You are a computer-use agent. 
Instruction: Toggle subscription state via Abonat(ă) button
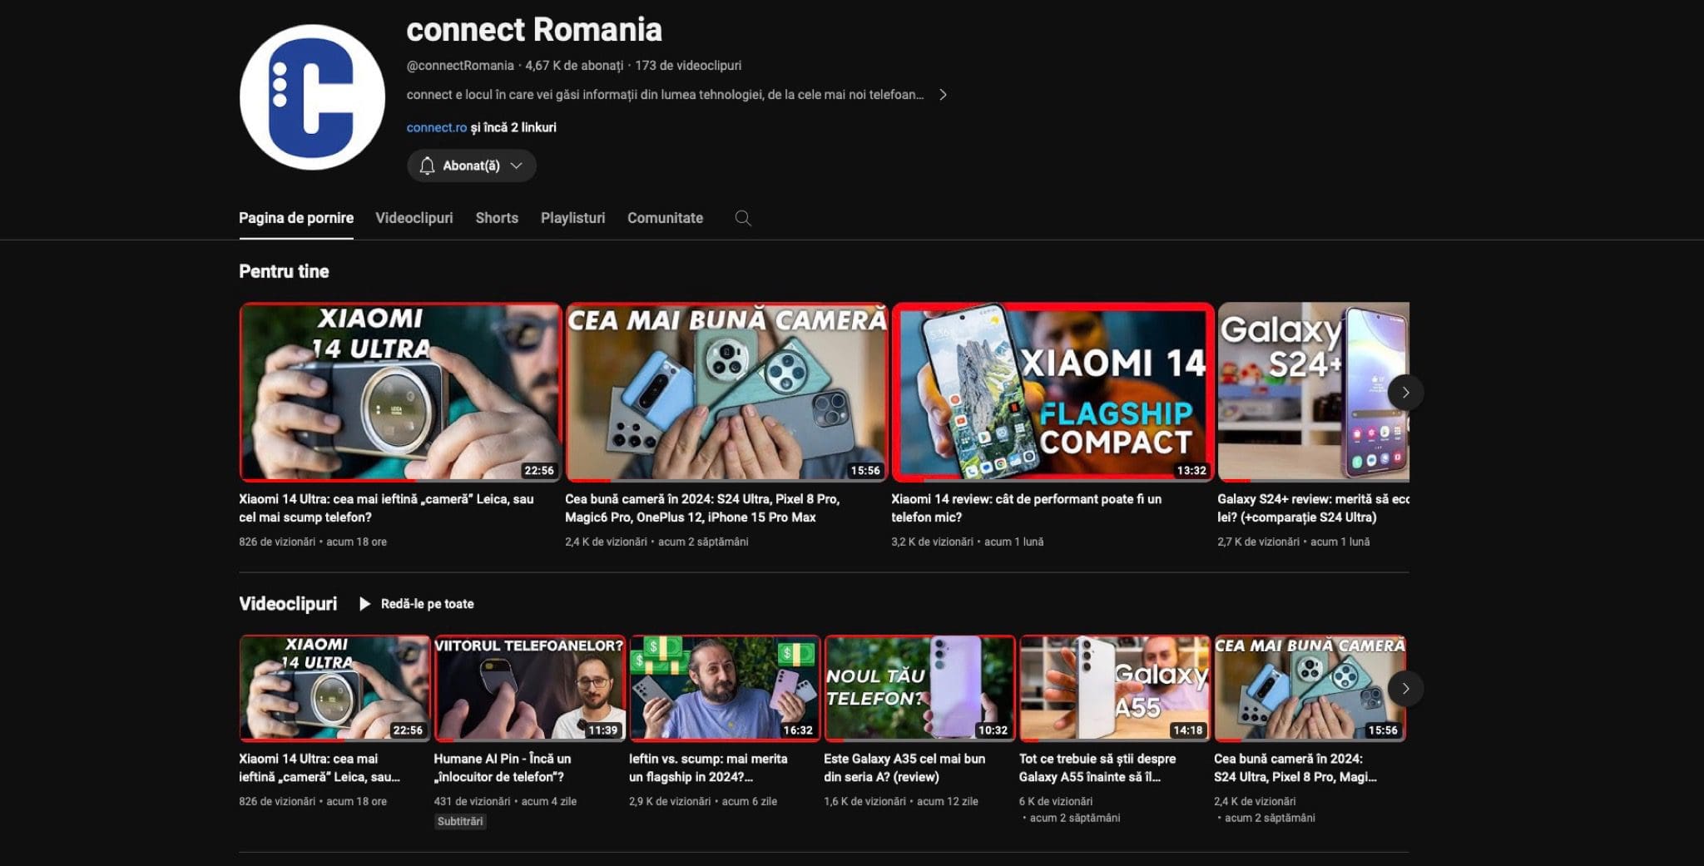(x=471, y=166)
